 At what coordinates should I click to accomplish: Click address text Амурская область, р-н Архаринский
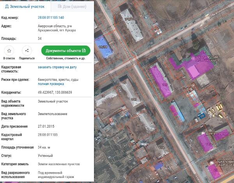57,28
